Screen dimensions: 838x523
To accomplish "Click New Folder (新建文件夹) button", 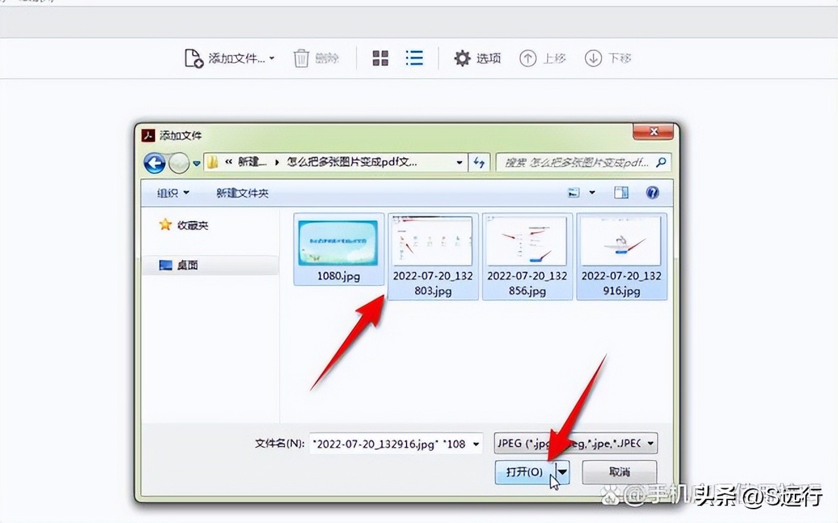I will (242, 193).
